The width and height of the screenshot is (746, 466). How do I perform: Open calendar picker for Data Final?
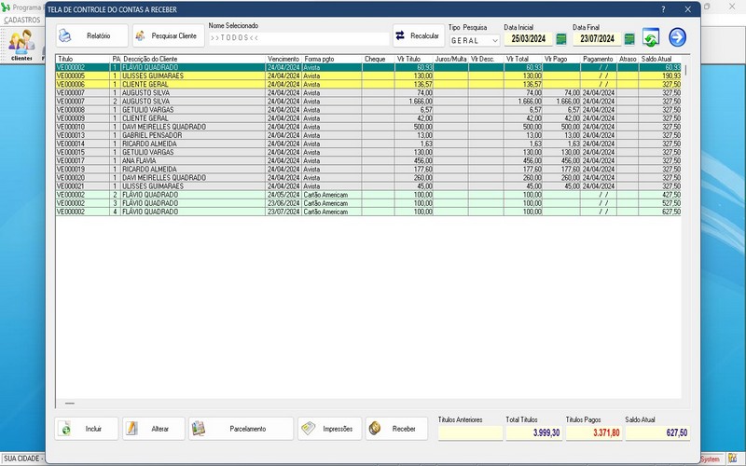(629, 39)
